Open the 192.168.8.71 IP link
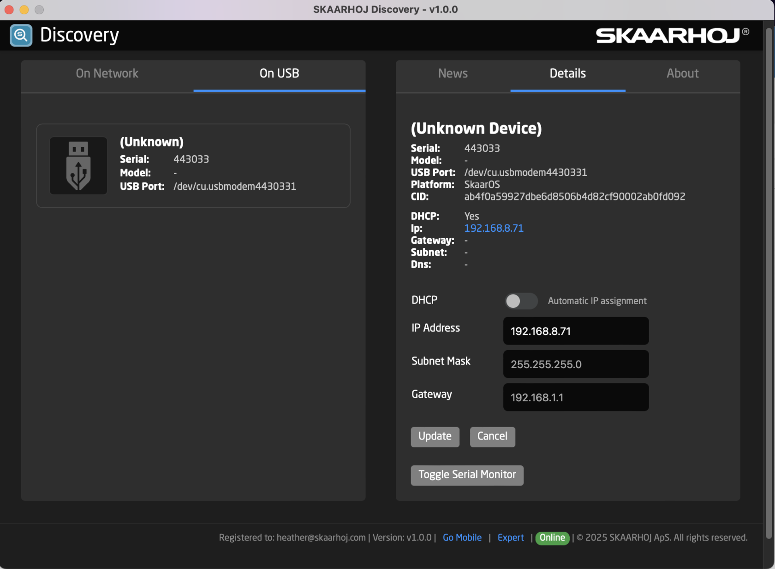Image resolution: width=775 pixels, height=569 pixels. point(494,229)
